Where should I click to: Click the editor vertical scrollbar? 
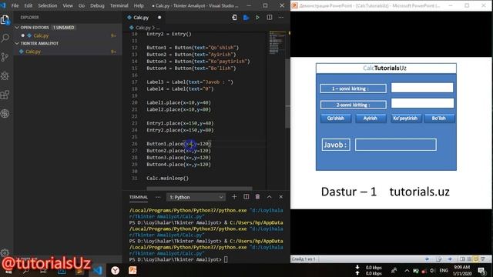(x=287, y=94)
